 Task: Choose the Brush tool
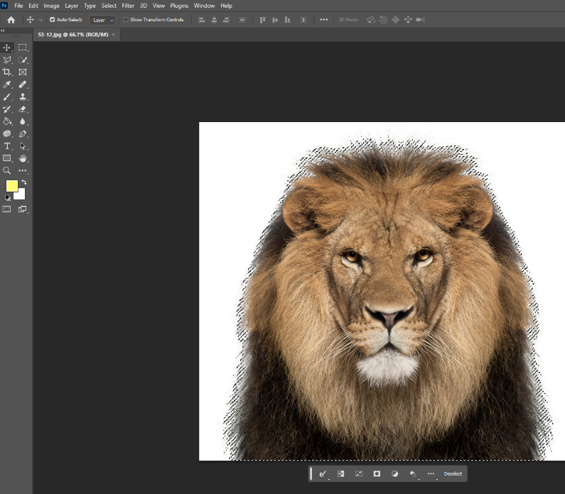6,97
